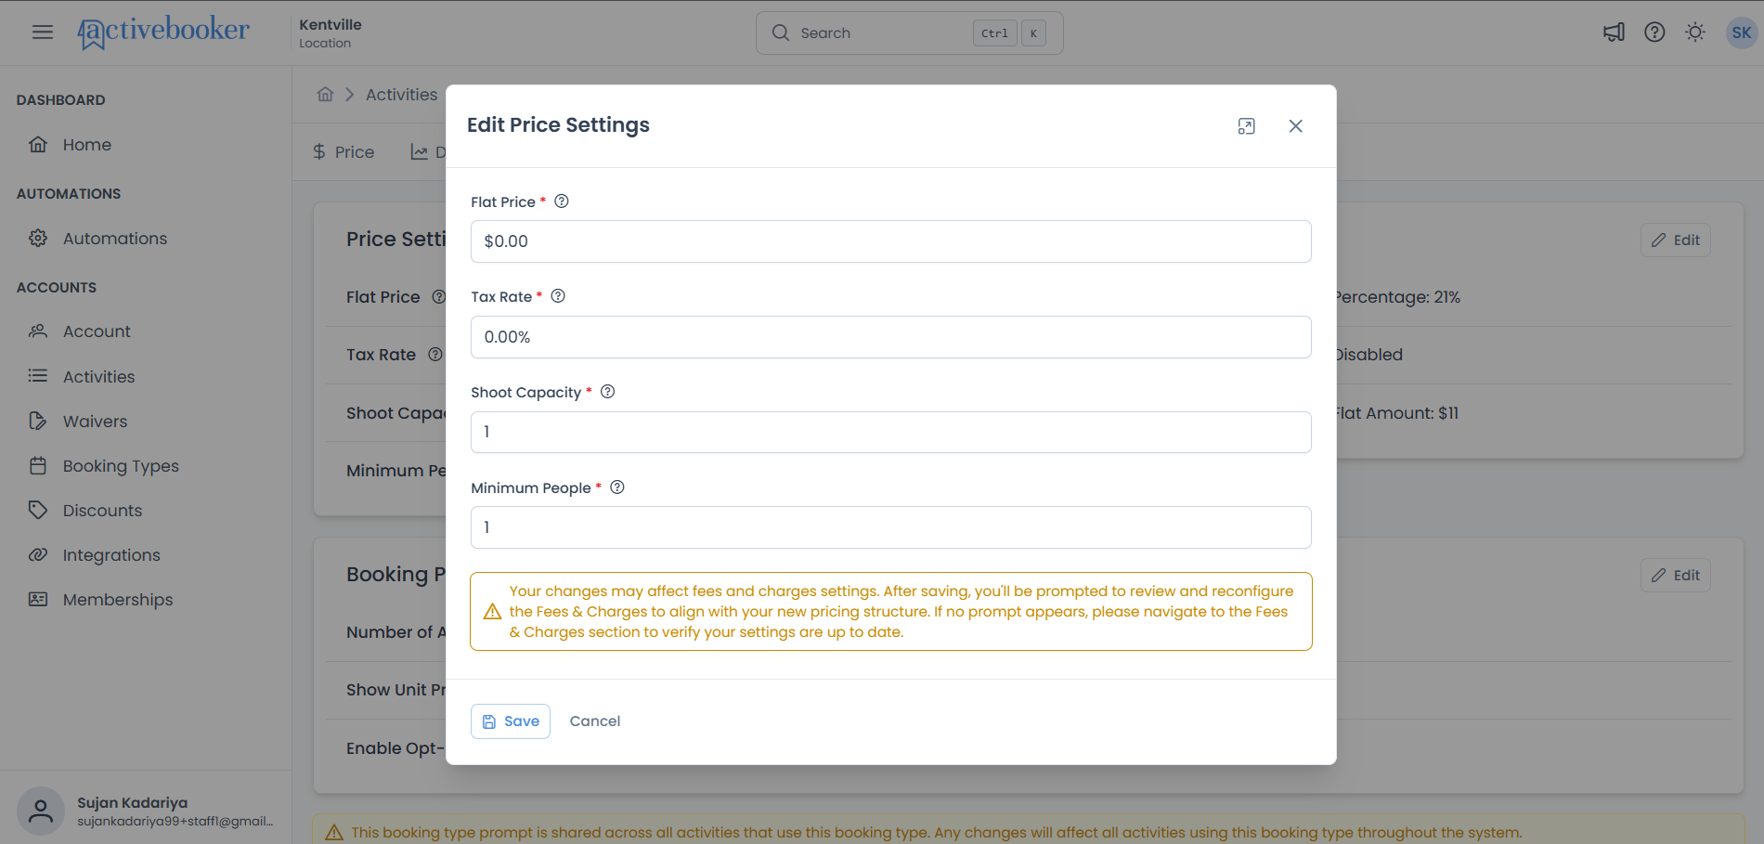Click Activities in the breadcrumb
Image resolution: width=1764 pixels, height=844 pixels.
(401, 95)
